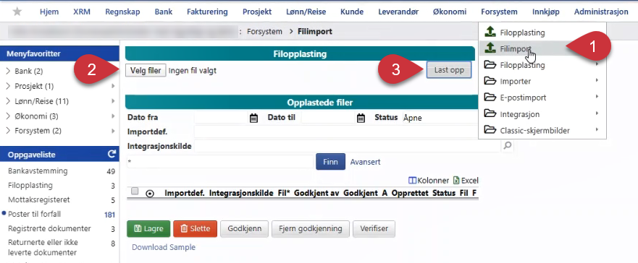The image size is (638, 263).
Task: Open the Kolonner column chooser
Action: click(x=429, y=181)
